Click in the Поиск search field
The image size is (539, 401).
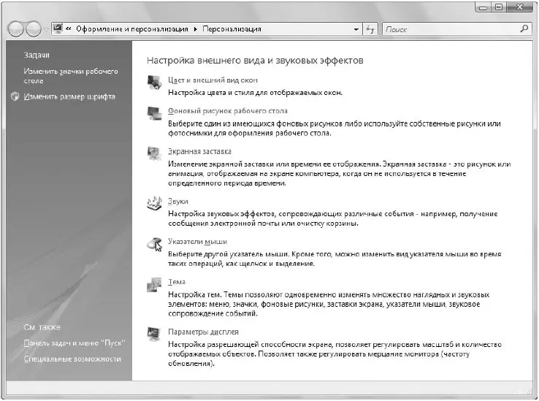pyautogui.click(x=451, y=29)
